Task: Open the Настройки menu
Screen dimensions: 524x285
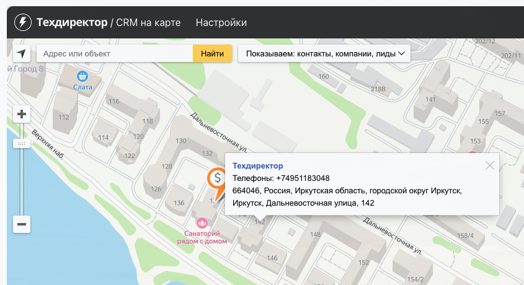Action: [x=221, y=22]
